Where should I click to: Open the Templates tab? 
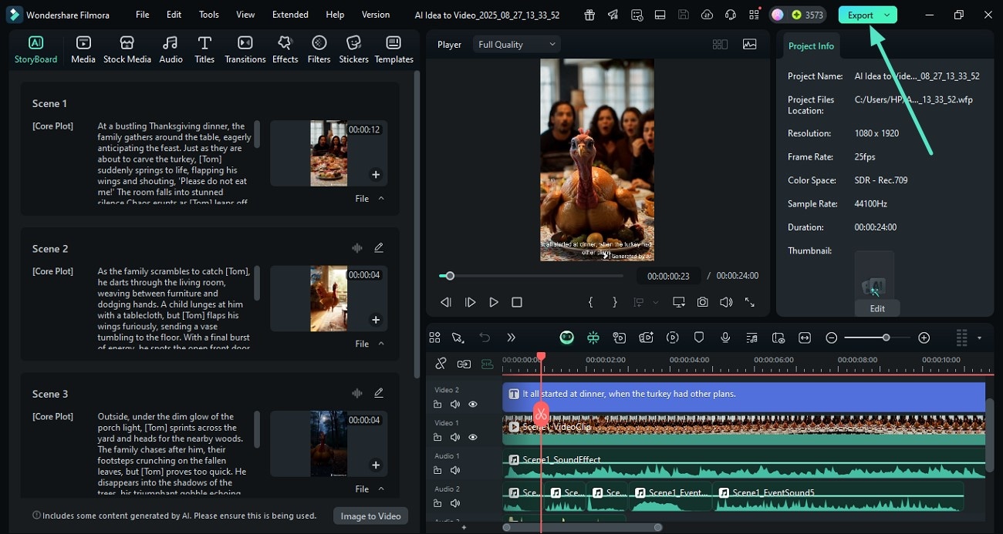(x=393, y=49)
